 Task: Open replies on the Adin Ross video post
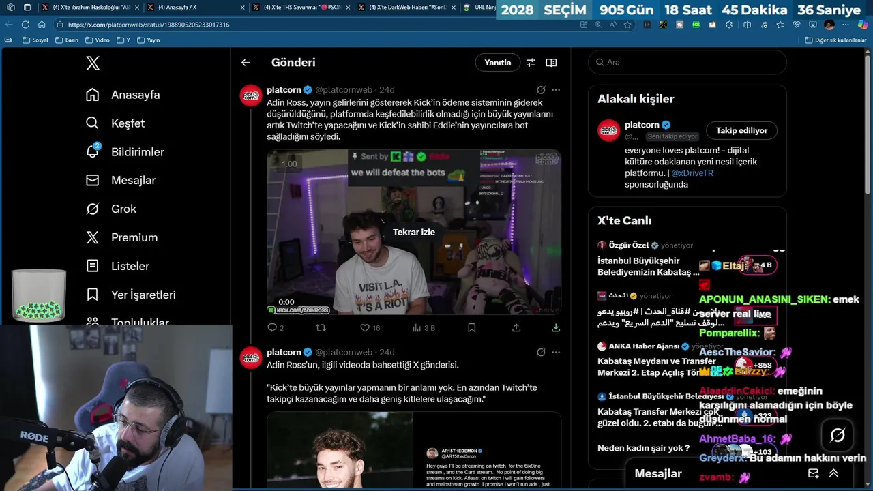click(276, 328)
